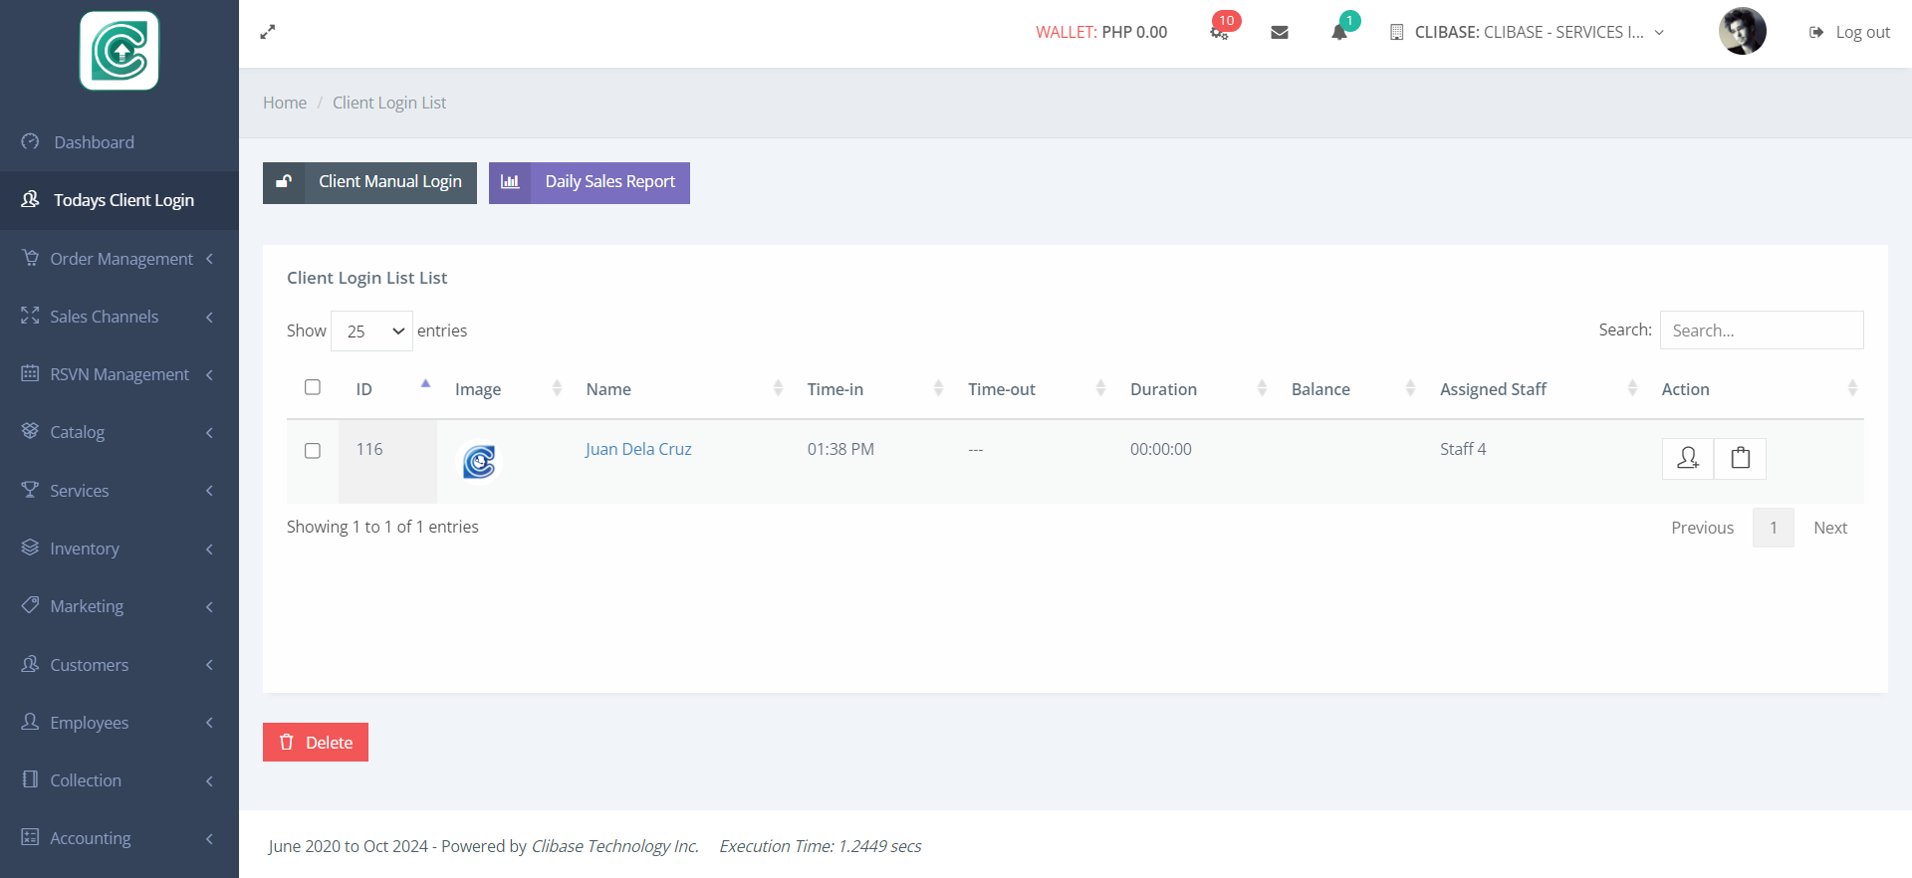The height and width of the screenshot is (878, 1912).
Task: Open the Juan Dela Cruz client link
Action: (638, 449)
